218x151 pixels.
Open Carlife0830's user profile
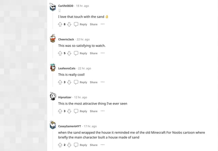click(x=66, y=6)
